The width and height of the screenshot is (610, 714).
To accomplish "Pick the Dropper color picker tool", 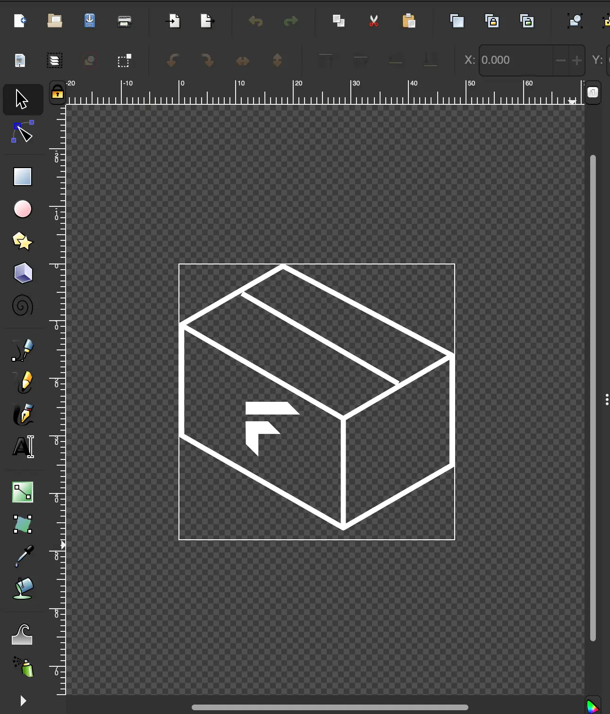I will point(24,557).
